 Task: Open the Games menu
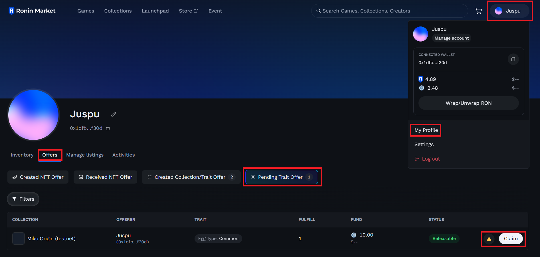point(86,11)
